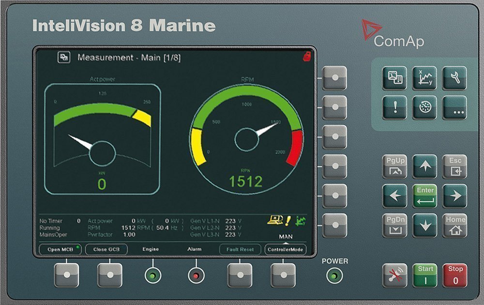Open the ControllerMode selector

coord(285,249)
